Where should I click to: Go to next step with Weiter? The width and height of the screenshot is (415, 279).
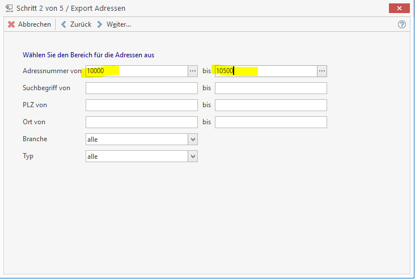pyautogui.click(x=118, y=24)
